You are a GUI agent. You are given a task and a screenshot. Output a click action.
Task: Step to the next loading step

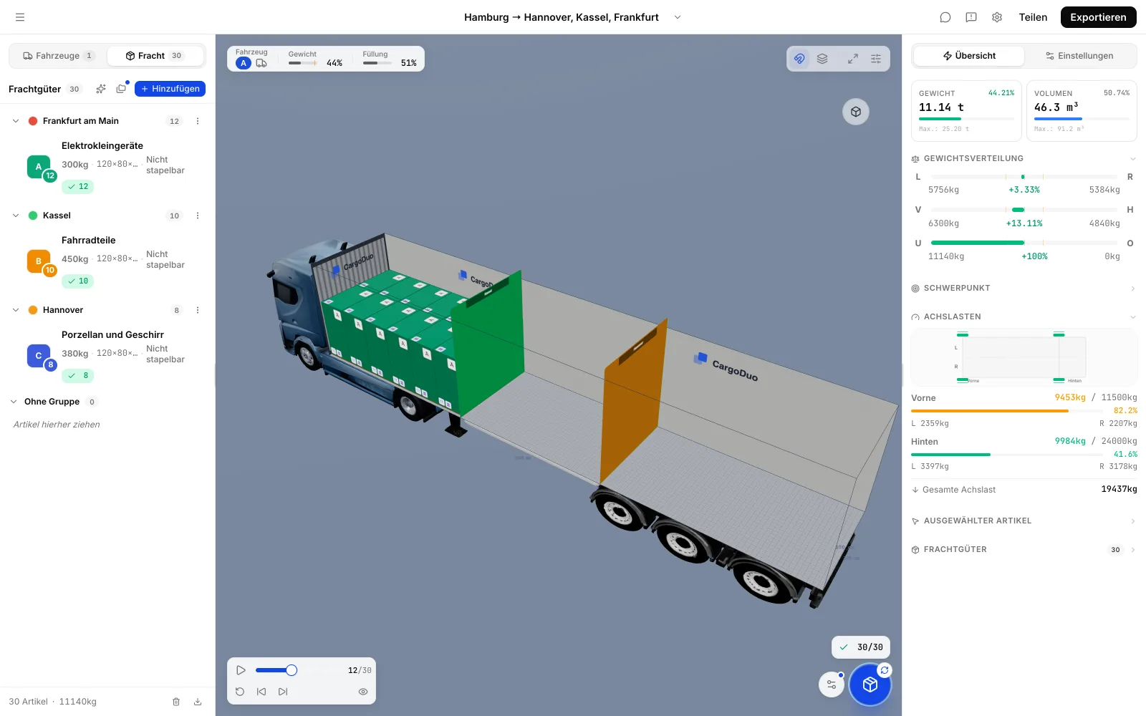283,692
